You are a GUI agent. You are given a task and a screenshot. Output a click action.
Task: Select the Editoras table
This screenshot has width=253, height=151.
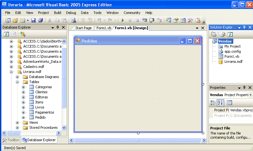42,97
